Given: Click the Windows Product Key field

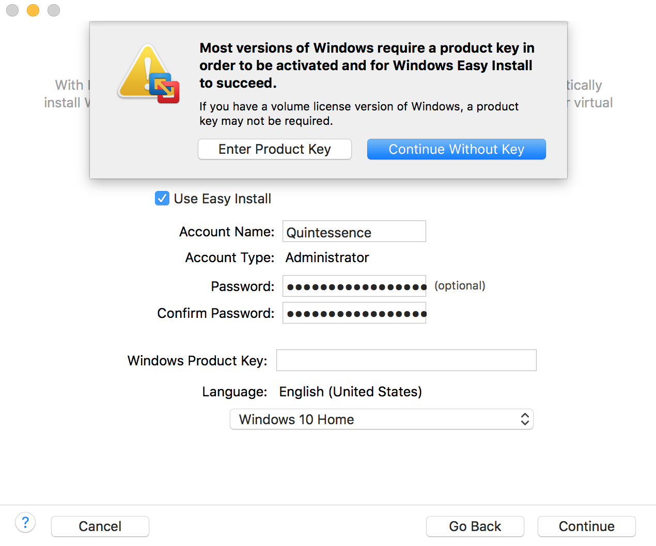Looking at the screenshot, I should coord(407,360).
